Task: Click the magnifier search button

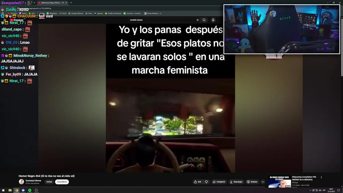Action: point(204,20)
